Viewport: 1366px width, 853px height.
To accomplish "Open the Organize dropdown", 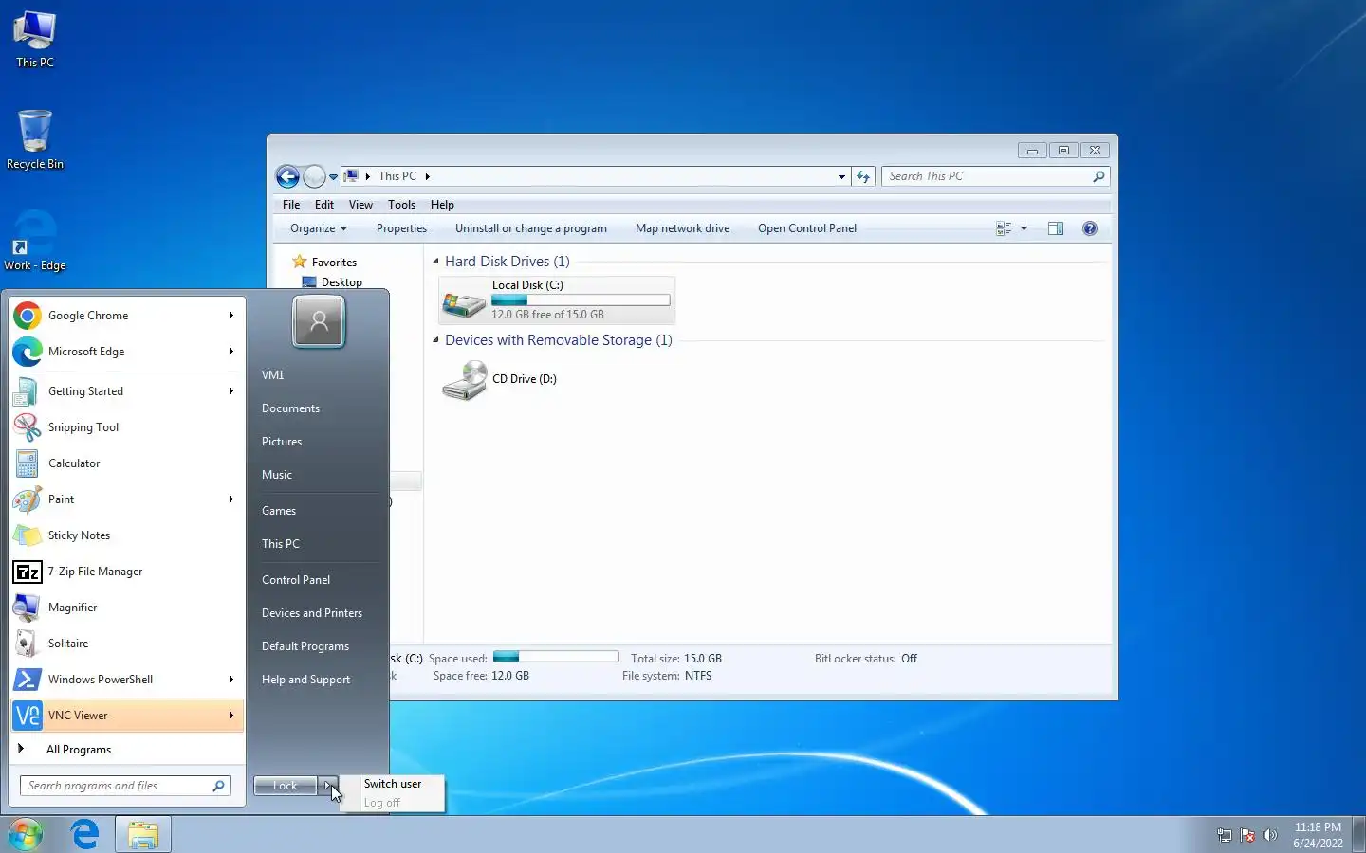I will (x=319, y=228).
